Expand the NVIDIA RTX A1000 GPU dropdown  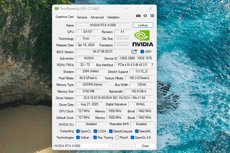click(109, 146)
